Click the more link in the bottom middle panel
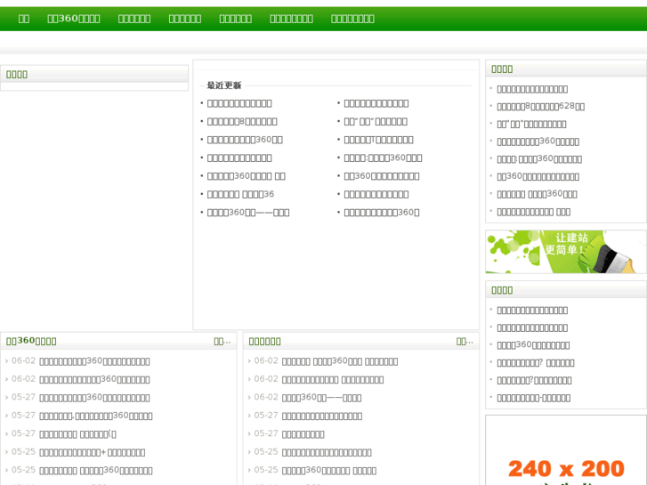The height and width of the screenshot is (485, 647). click(465, 342)
